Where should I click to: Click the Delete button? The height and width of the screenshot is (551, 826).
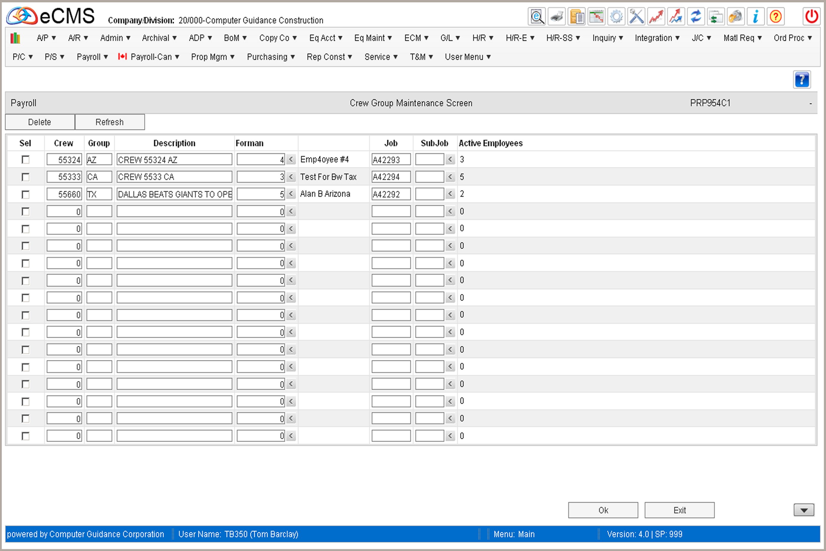(40, 122)
